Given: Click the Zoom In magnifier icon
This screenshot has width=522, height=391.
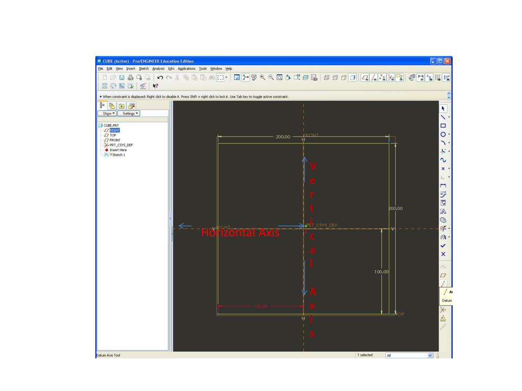Looking at the screenshot, I should 263,78.
